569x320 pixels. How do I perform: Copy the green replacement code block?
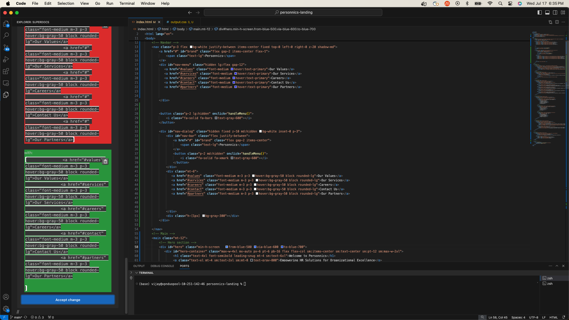coord(105,161)
